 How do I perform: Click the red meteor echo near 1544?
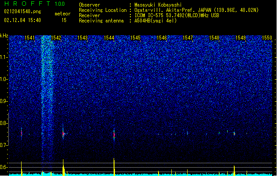click(114, 135)
